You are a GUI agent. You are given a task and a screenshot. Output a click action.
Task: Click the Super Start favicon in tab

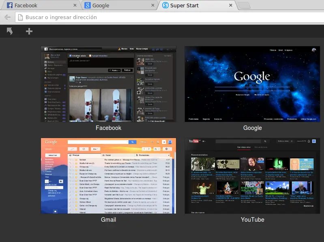click(x=165, y=5)
